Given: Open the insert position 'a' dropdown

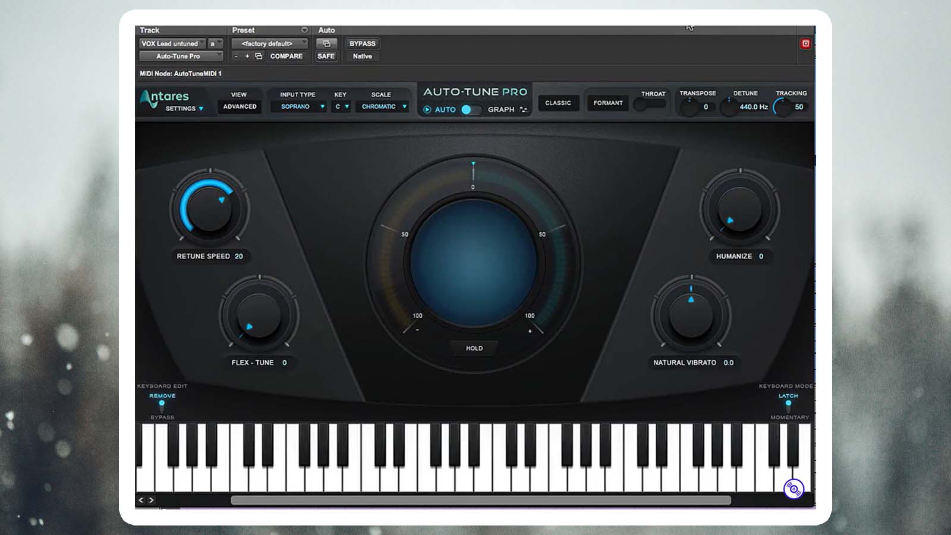Looking at the screenshot, I should (216, 43).
